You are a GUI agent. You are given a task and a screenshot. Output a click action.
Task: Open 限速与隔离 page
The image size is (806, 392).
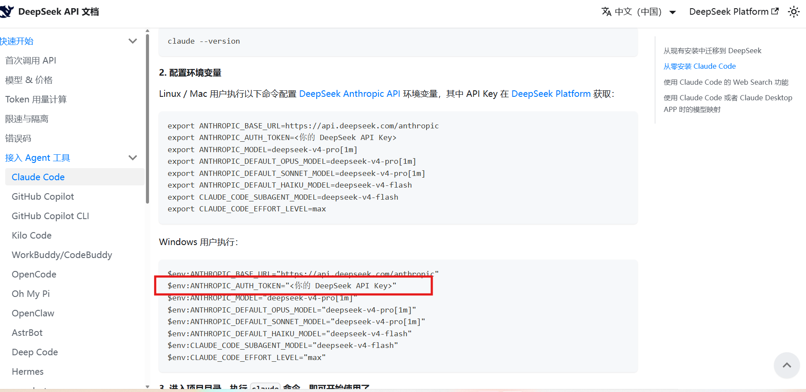[27, 119]
